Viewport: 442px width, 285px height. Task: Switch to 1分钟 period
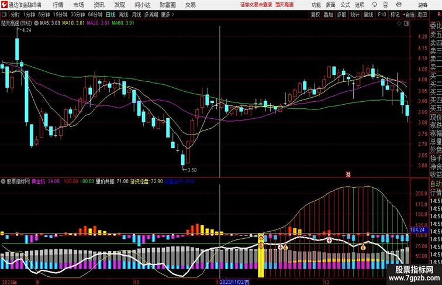(29, 15)
